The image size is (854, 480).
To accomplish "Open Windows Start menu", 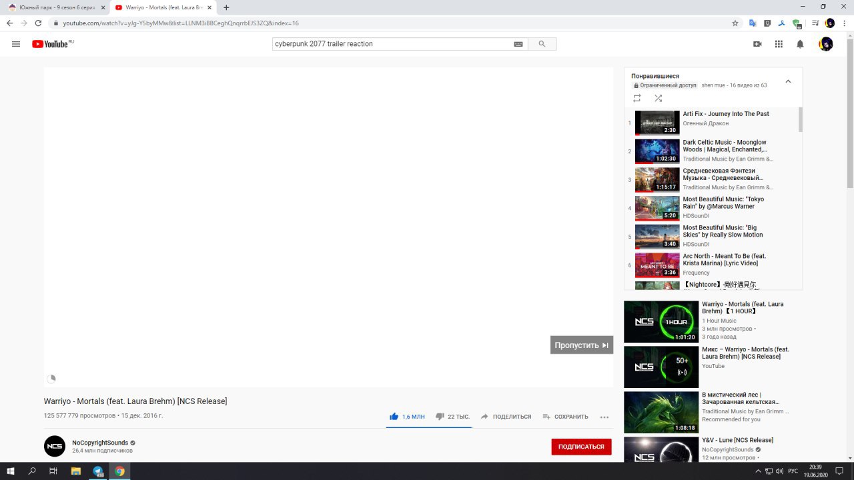I will coord(11,471).
